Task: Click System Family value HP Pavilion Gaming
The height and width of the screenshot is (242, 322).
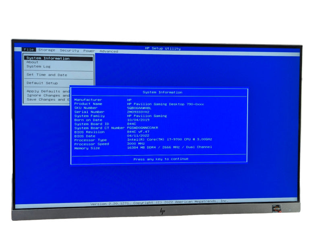Action: point(147,116)
